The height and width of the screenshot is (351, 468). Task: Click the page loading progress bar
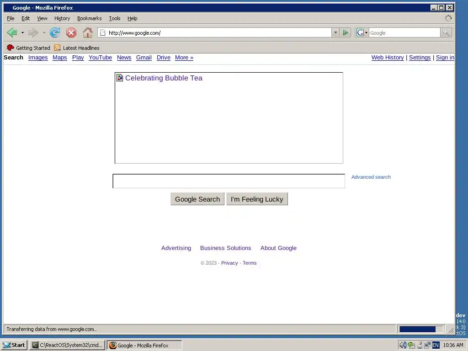click(x=421, y=329)
